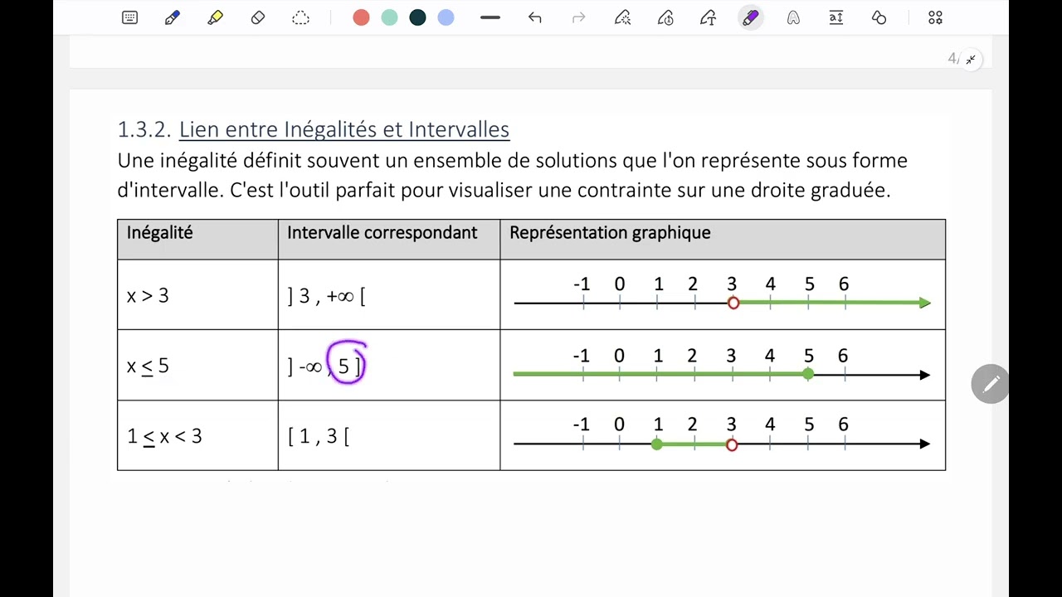Select the blue pen tool
Screen dimensions: 1062x597
173,17
